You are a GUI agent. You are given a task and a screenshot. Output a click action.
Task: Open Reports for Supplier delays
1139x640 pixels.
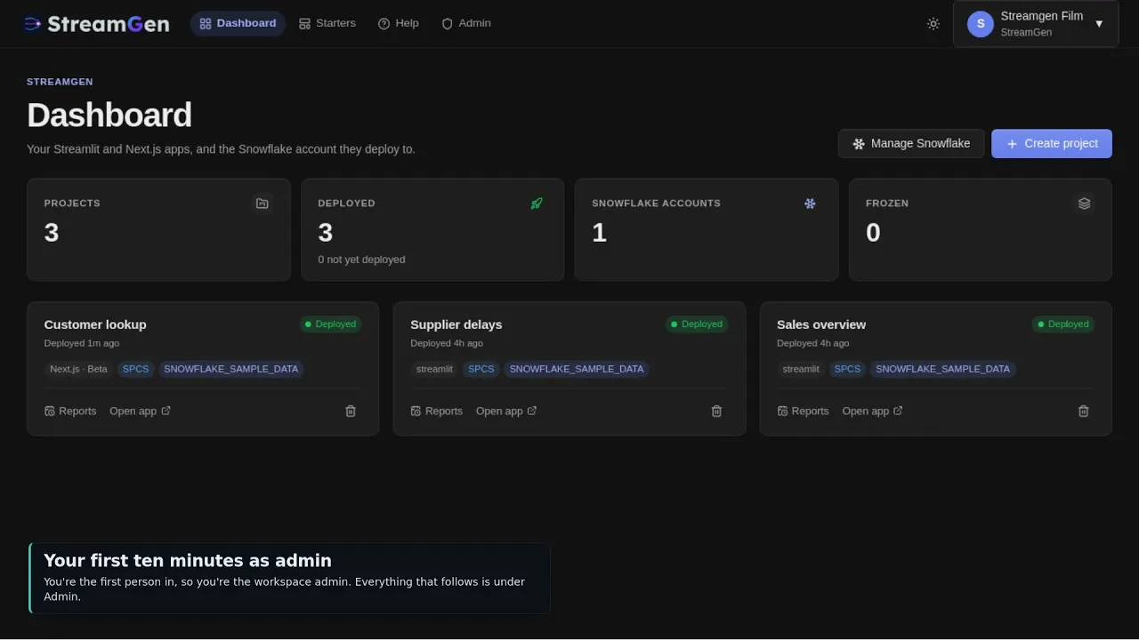437,411
